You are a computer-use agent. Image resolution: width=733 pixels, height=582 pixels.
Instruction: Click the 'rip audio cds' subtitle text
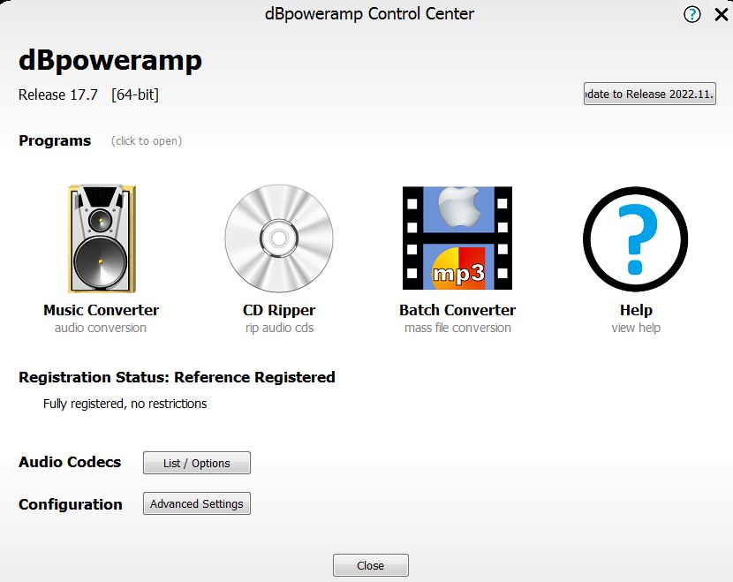pyautogui.click(x=280, y=329)
